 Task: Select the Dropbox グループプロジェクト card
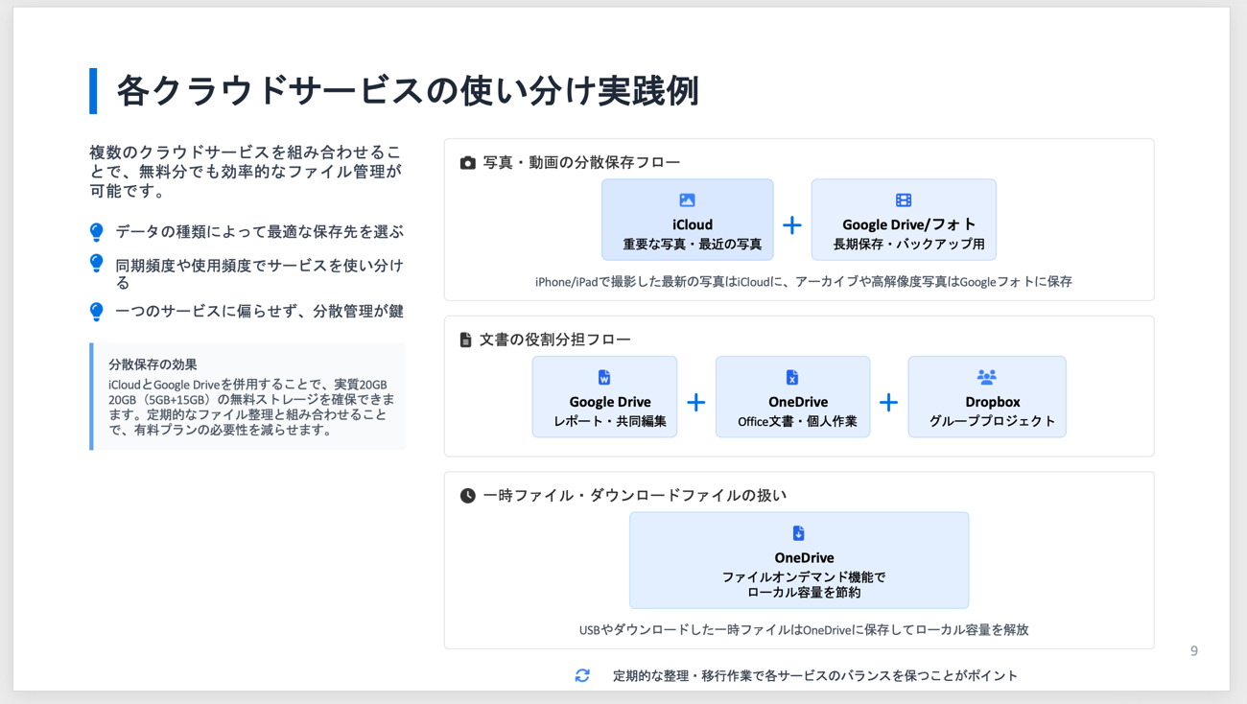[986, 397]
